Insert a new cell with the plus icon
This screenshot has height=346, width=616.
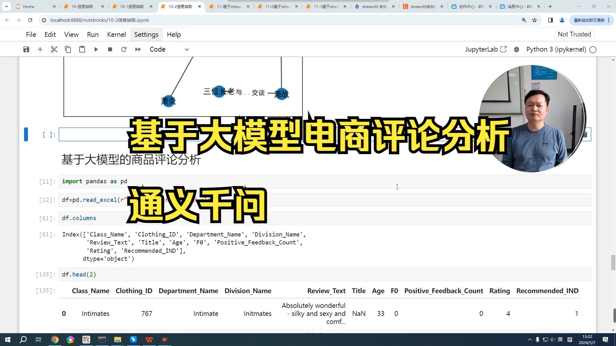tap(40, 49)
